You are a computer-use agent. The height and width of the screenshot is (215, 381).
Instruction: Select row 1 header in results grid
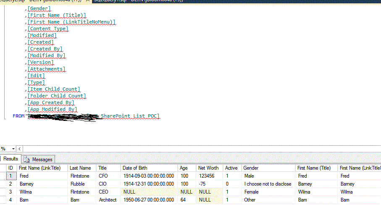pyautogui.click(x=3, y=176)
